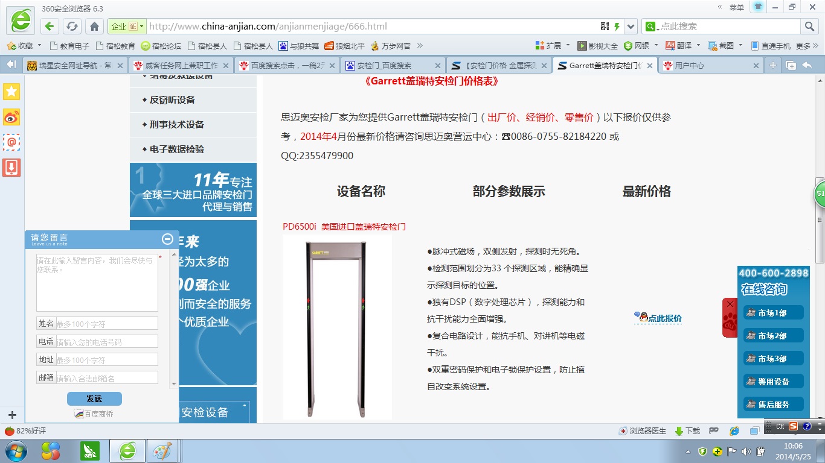825x463 pixels.
Task: Open 浏览器医生 in status bar
Action: [643, 430]
